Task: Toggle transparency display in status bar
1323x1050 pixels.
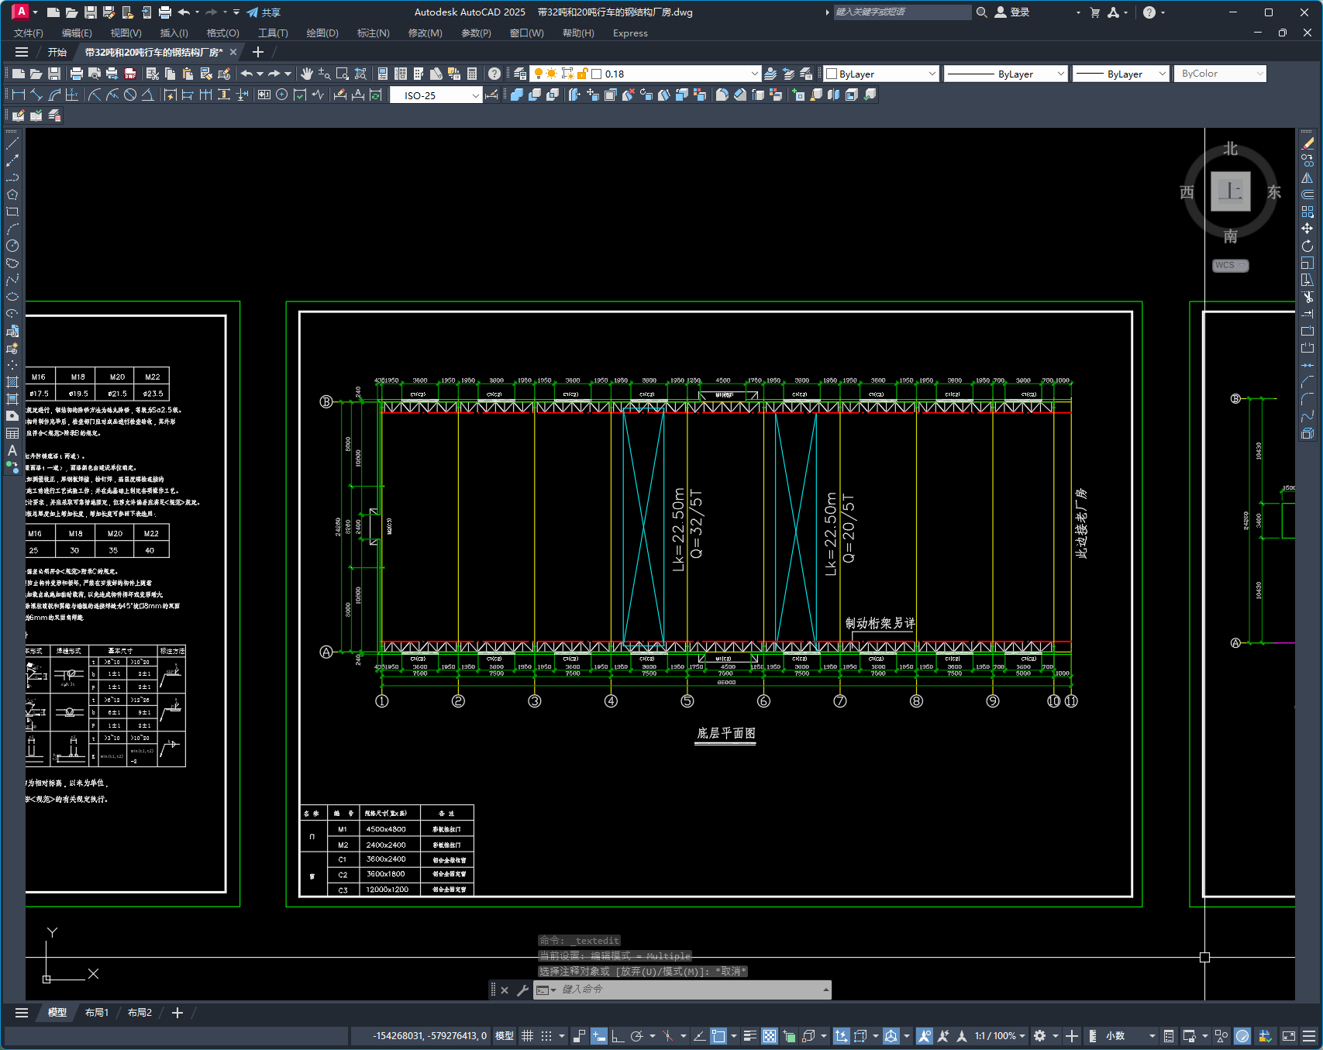Action: [x=770, y=1036]
